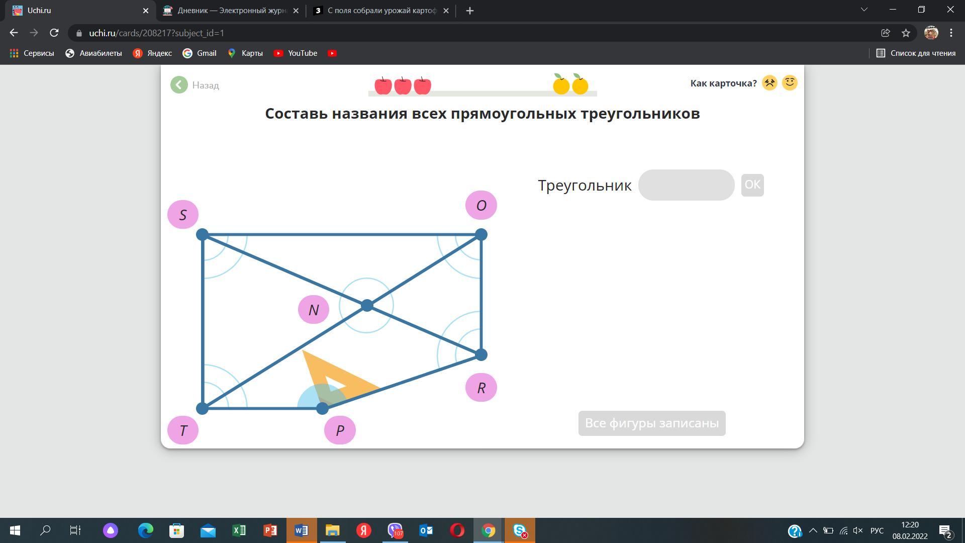The width and height of the screenshot is (965, 543).
Task: Rate the card with the happy face emoji
Action: [790, 83]
